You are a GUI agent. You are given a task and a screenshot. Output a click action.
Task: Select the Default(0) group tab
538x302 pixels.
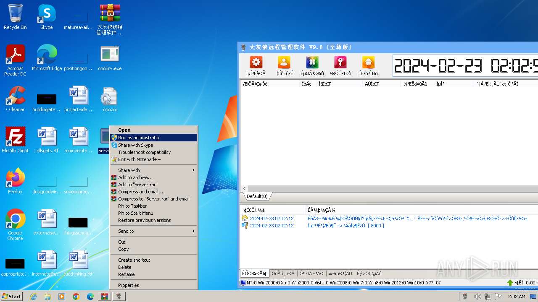[x=257, y=196]
